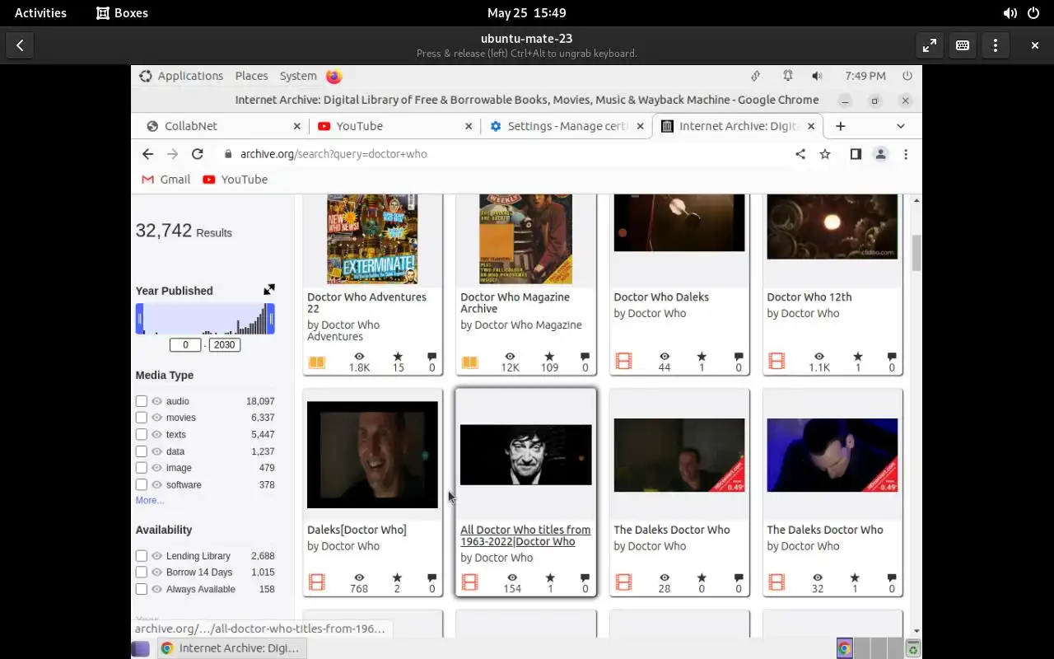Bookmark this page with star icon
This screenshot has height=659, width=1054.
click(x=825, y=154)
